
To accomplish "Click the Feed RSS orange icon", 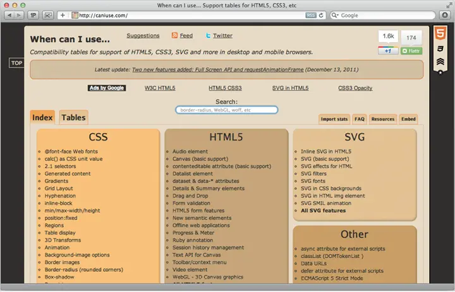I will (174, 35).
